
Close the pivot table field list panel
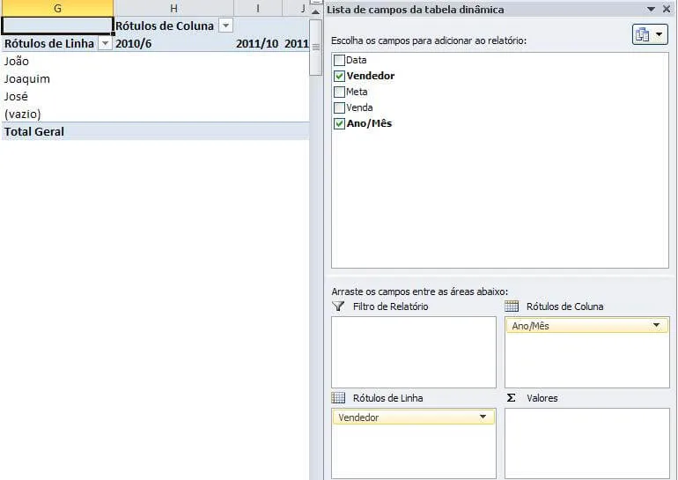(667, 9)
